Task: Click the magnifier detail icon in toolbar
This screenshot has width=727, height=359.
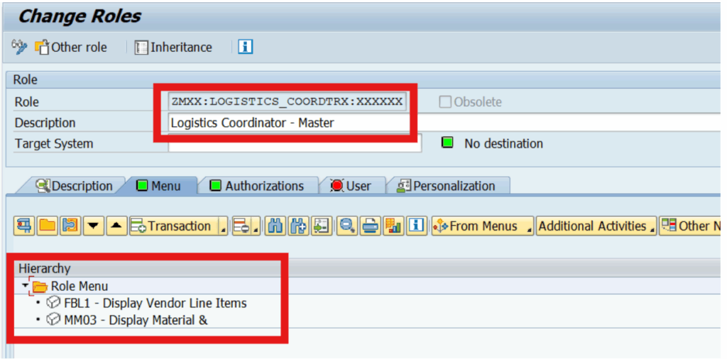Action: [x=347, y=226]
